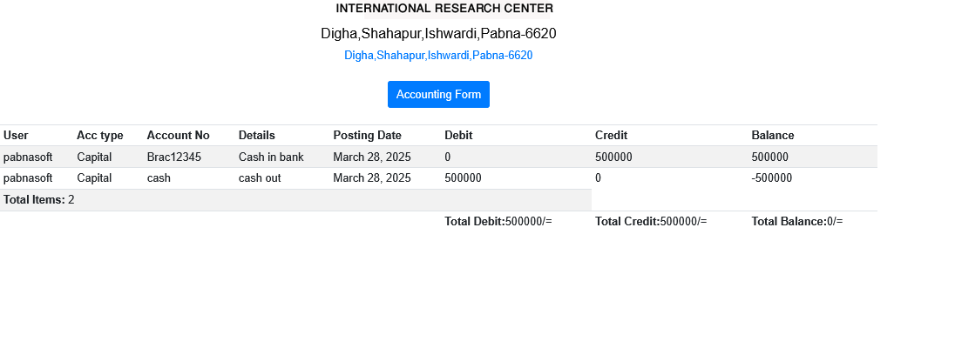Click the Posting Date column header

(x=367, y=135)
